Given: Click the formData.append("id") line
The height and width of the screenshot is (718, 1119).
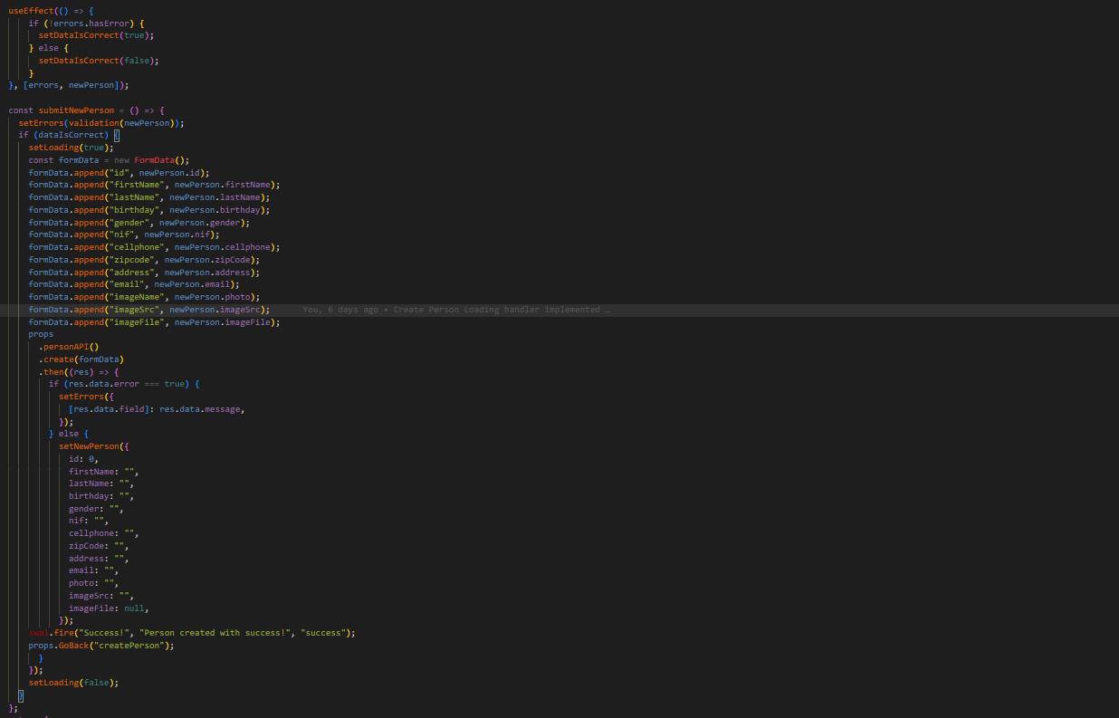Looking at the screenshot, I should (x=119, y=173).
